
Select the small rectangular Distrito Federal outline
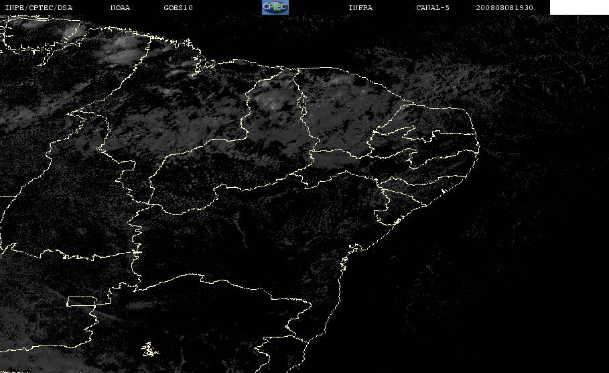[x=82, y=301]
